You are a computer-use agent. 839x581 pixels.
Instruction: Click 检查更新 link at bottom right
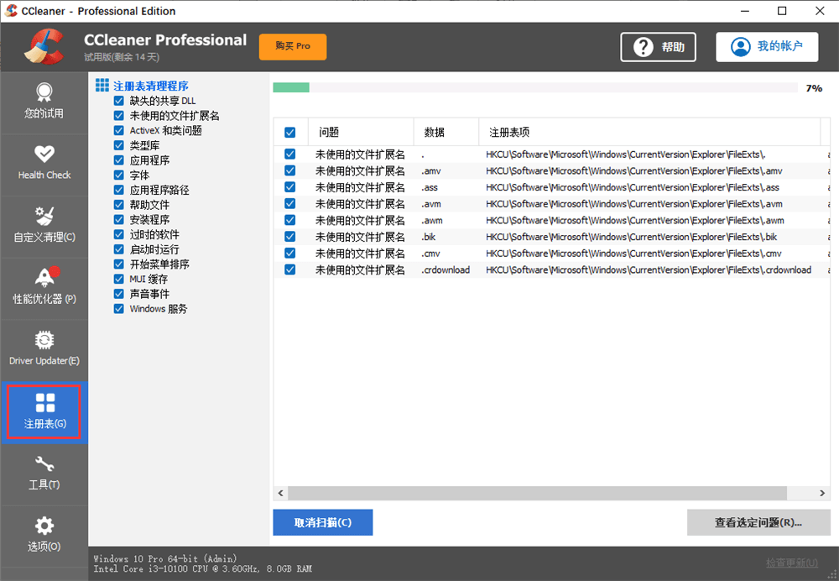(791, 563)
